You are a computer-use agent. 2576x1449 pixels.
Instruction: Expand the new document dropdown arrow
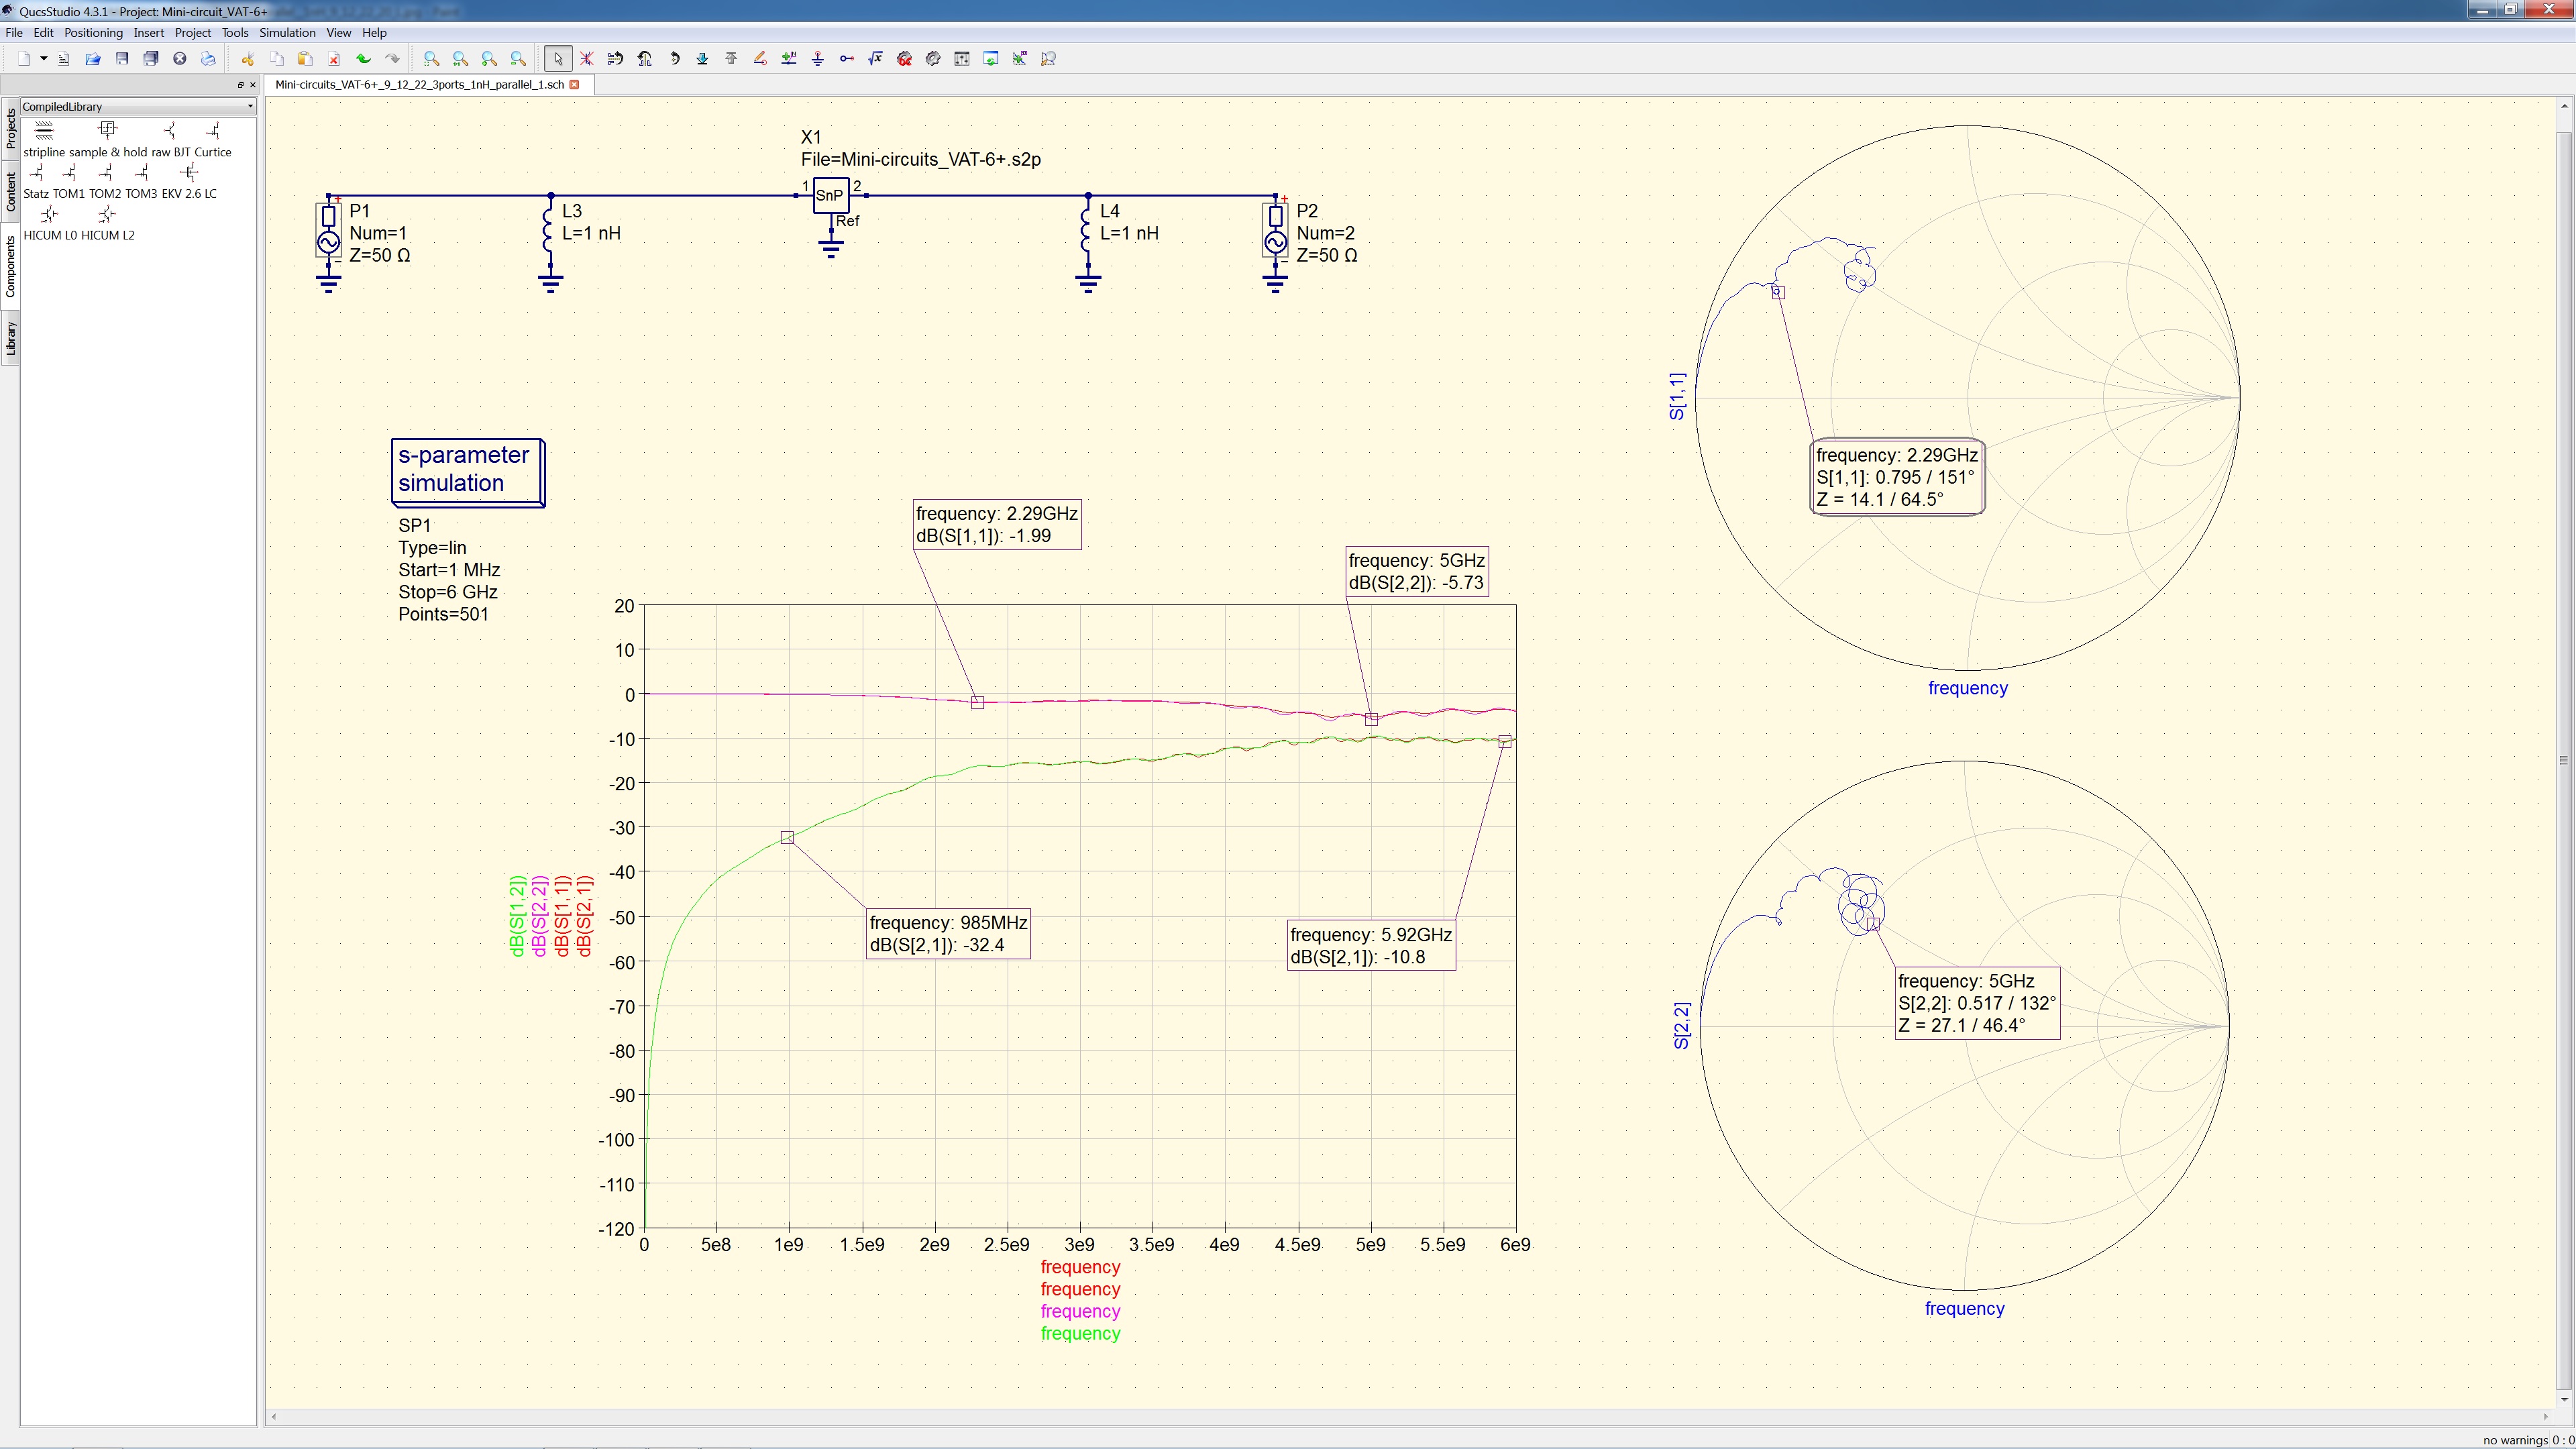tap(43, 59)
